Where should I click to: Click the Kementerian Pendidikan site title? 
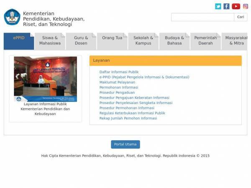point(54,19)
